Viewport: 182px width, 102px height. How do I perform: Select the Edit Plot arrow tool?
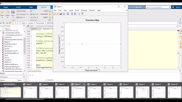79,14
